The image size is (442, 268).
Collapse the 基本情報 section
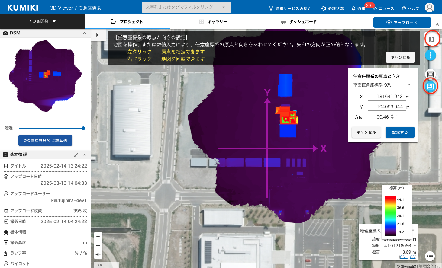[85, 155]
